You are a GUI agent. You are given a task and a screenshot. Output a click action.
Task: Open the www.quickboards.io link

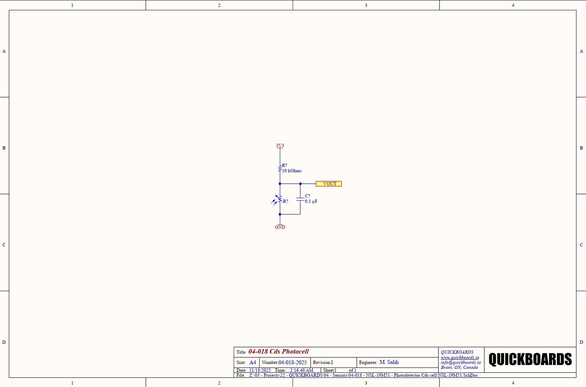[460, 358]
